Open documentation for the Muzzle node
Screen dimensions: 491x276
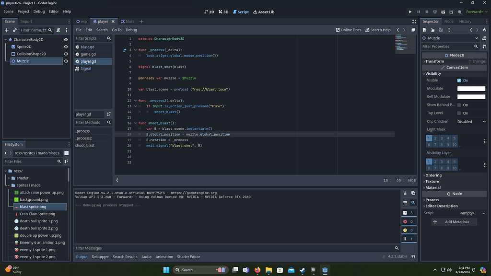(x=484, y=38)
